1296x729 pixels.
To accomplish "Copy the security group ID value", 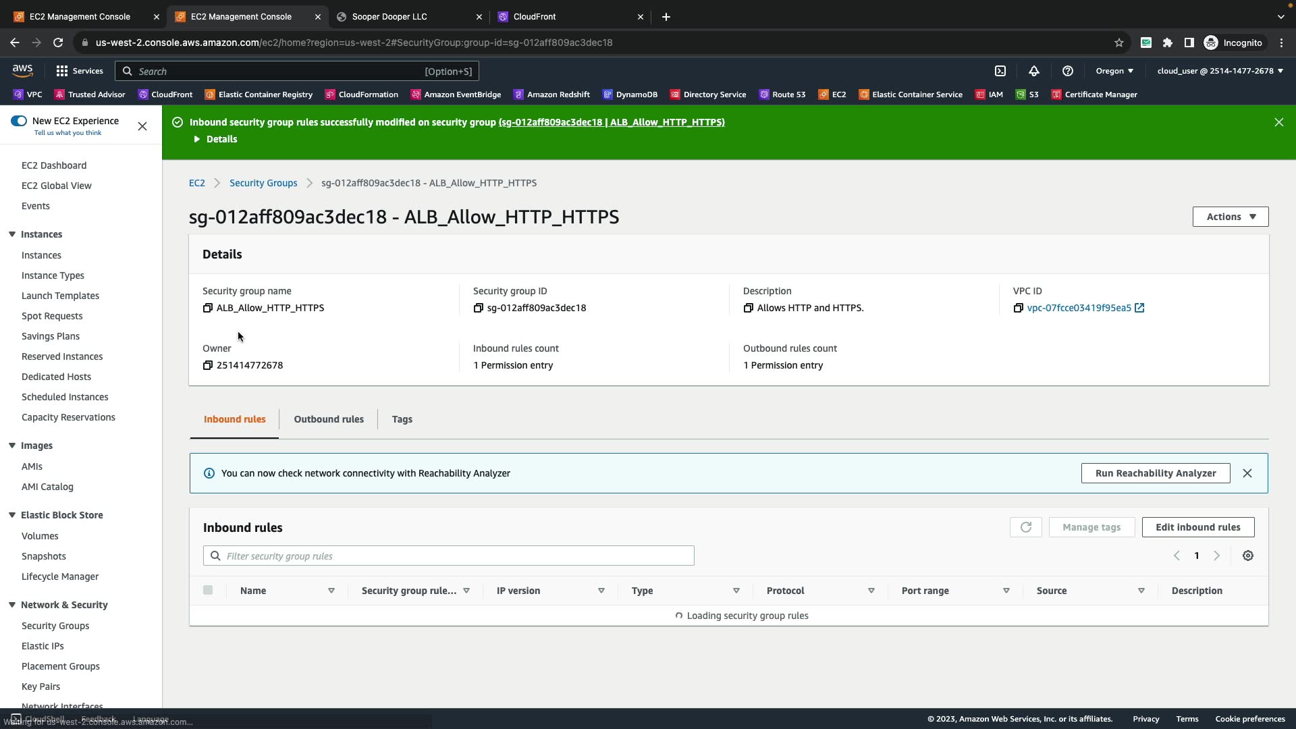I will point(479,308).
